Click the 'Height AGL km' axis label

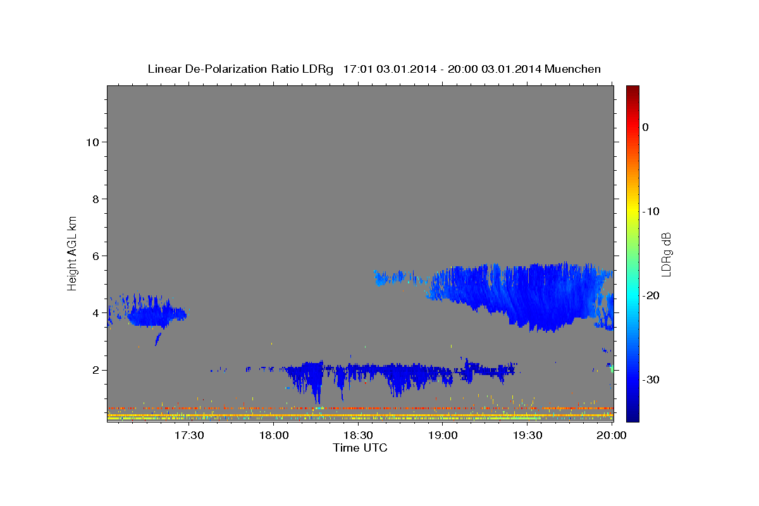pos(73,252)
